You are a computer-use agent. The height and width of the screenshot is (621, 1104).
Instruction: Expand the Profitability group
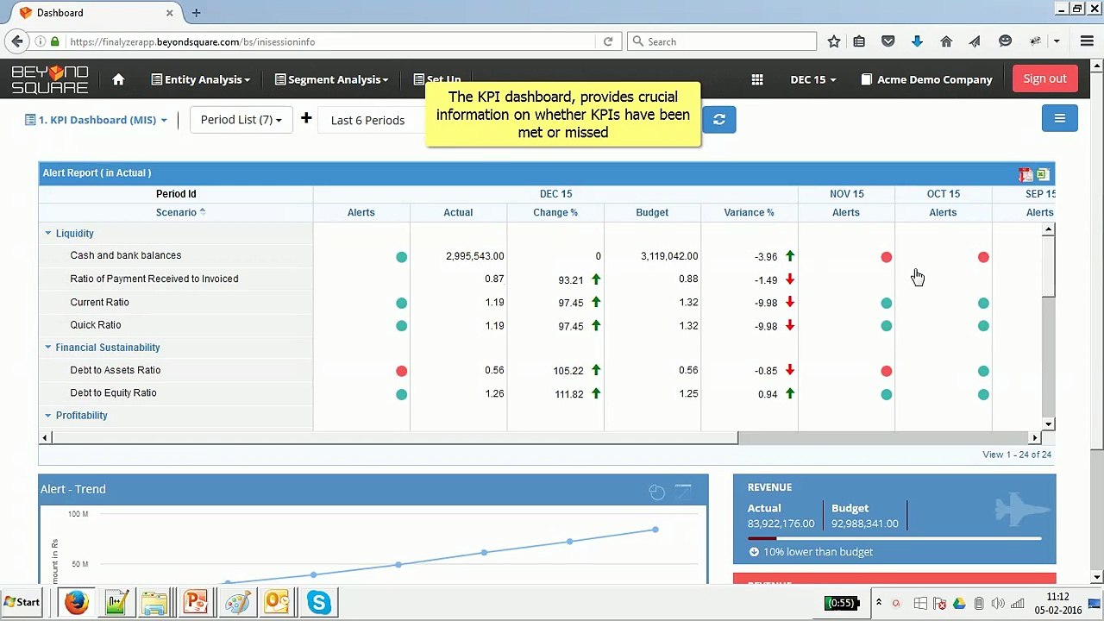point(48,416)
